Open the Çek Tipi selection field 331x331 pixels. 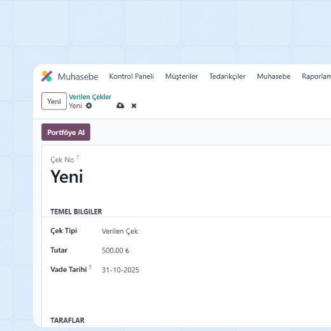120,231
